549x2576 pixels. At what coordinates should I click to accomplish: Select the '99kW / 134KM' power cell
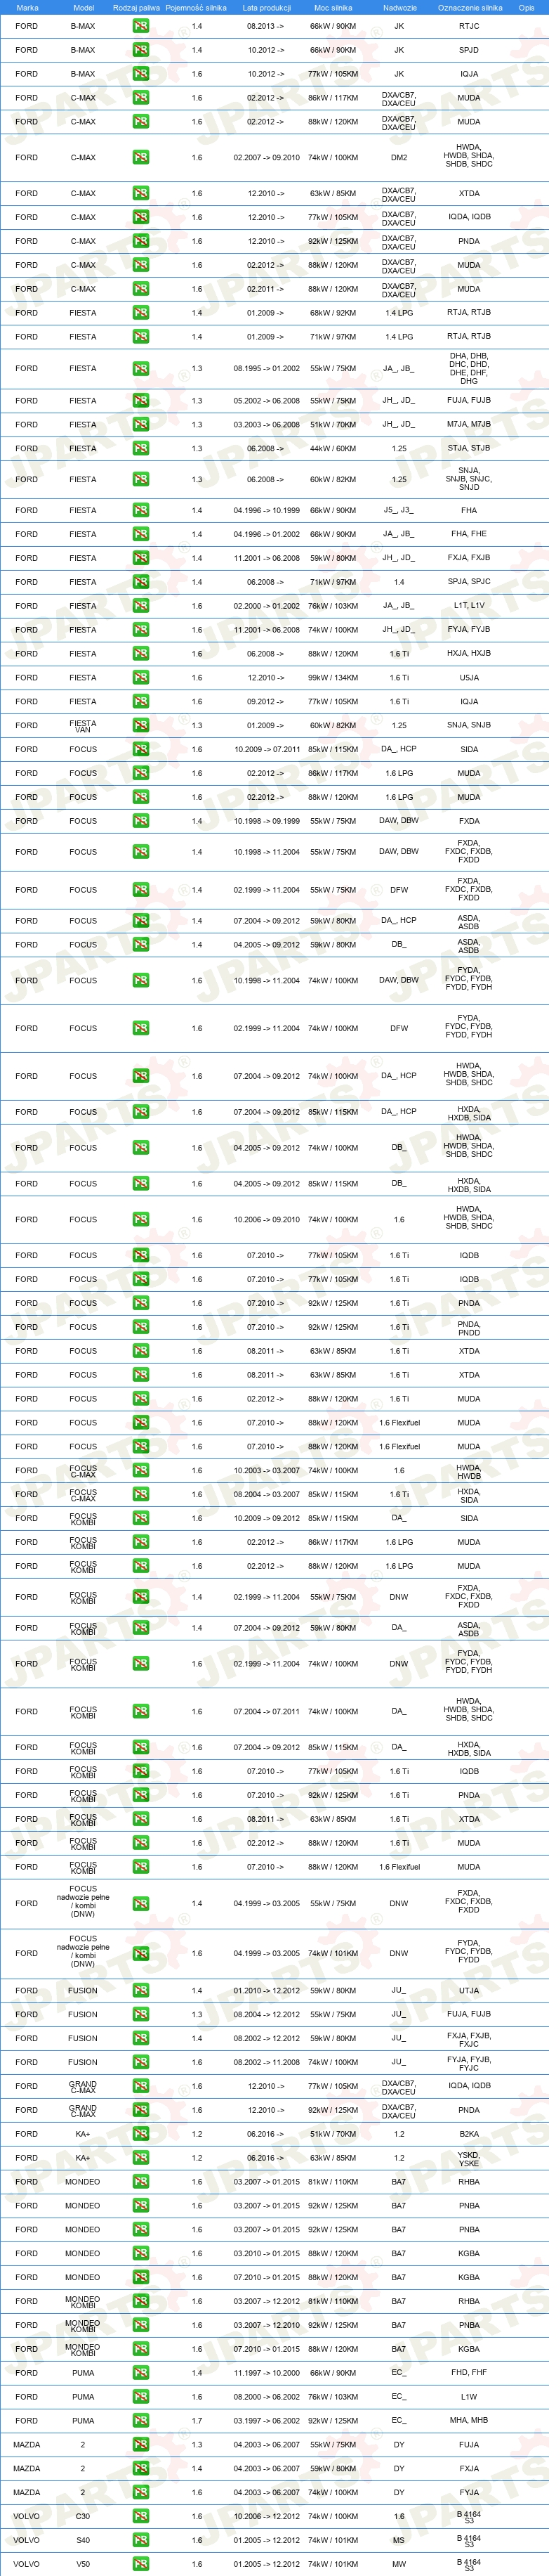(x=333, y=678)
